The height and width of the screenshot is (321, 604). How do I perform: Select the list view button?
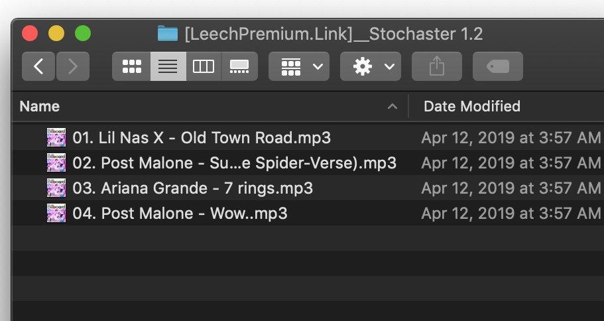click(168, 66)
